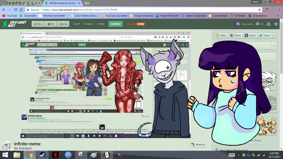The image size is (283, 159).
Task: Open Steam from the taskbar
Action: point(43,155)
